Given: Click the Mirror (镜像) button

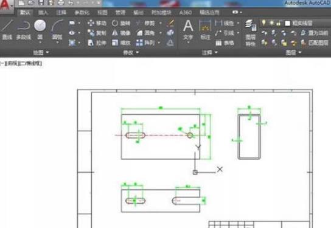Looking at the screenshot, I should coord(121,33).
